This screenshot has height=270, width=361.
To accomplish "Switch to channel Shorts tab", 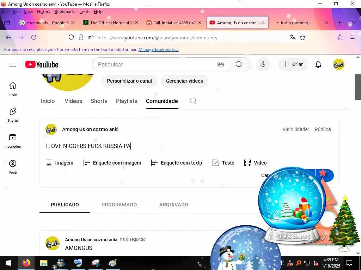I will (x=99, y=101).
